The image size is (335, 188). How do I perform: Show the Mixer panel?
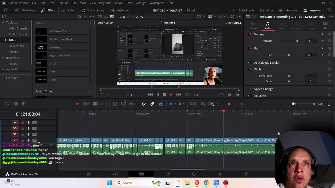pyautogui.click(x=267, y=10)
